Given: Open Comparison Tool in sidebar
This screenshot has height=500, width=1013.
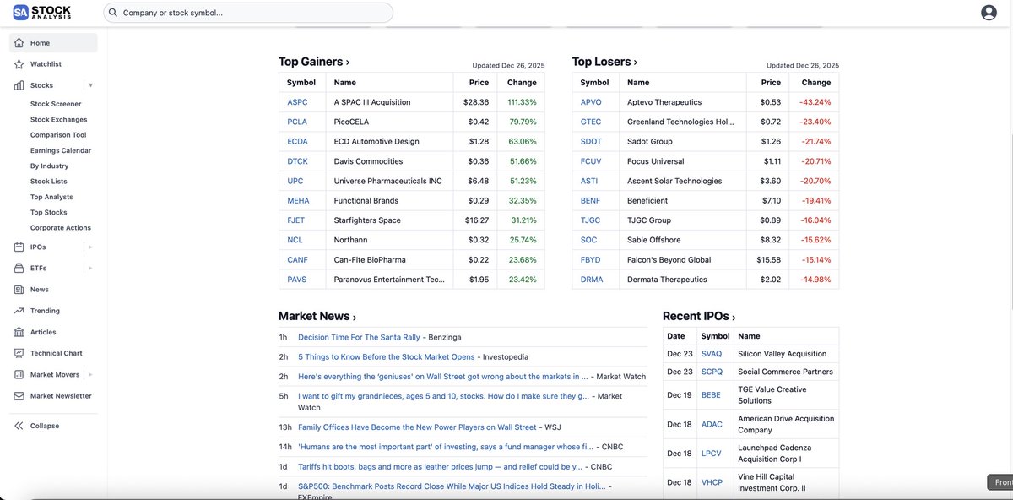Looking at the screenshot, I should (58, 135).
